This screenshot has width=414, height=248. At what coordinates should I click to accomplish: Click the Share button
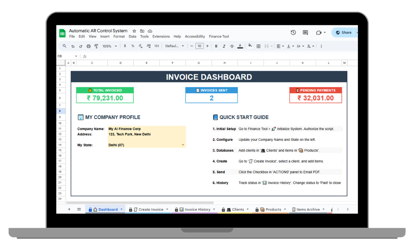point(344,33)
